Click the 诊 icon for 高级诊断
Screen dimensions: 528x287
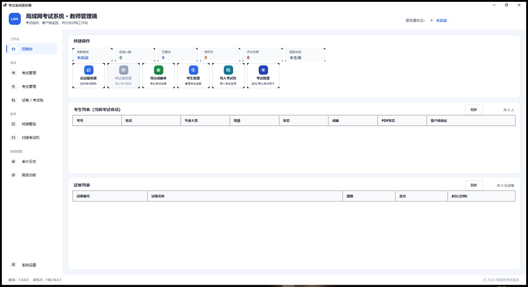(x=14, y=175)
